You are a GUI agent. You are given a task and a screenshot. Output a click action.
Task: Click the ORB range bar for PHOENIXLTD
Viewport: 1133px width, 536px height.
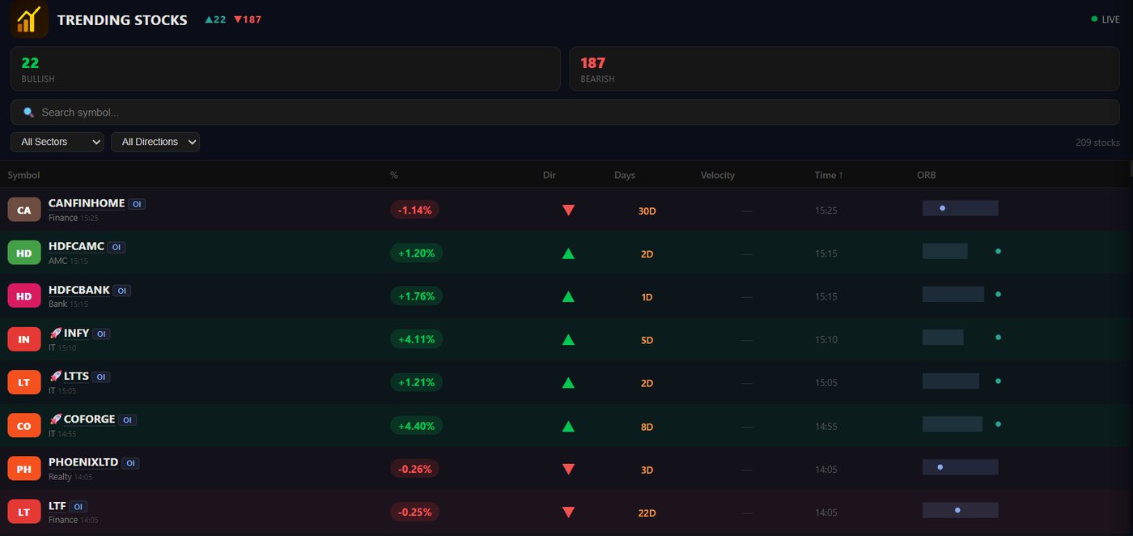coord(961,467)
